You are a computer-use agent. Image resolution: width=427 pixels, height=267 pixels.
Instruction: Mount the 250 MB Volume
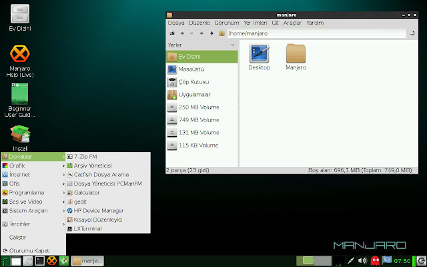coord(201,107)
